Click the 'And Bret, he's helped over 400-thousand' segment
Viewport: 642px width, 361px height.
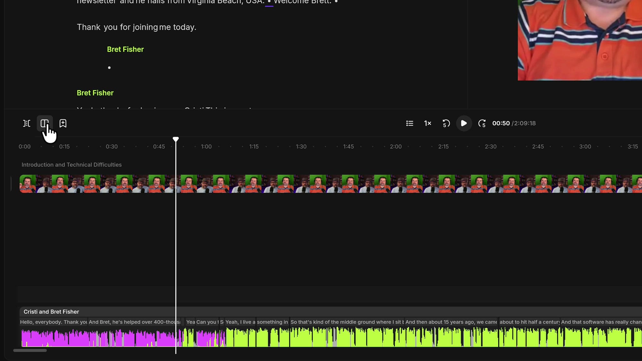coord(134,322)
